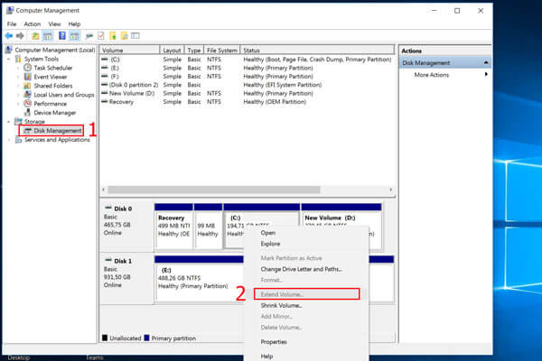
Task: Click the last split-pane view toolbar icon
Action: (x=135, y=35)
